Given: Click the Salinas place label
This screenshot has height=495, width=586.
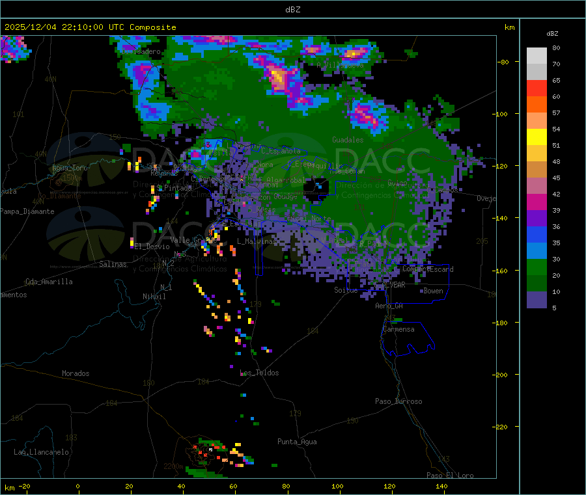Looking at the screenshot, I should 113,264.
